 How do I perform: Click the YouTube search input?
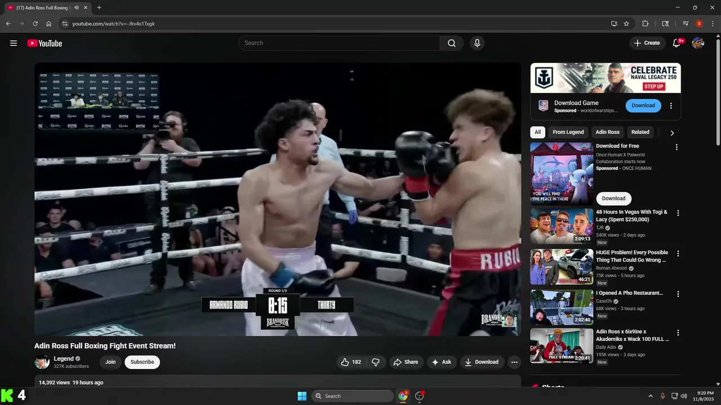339,43
